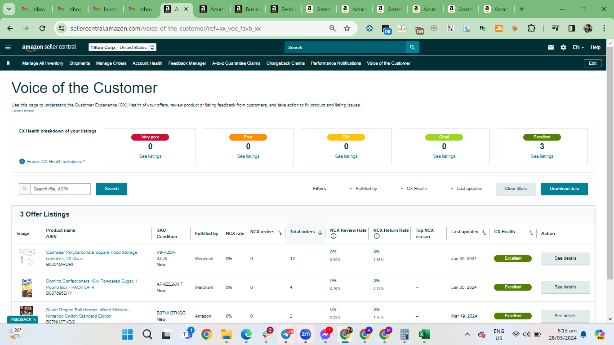Open the Calculator from the taskbar
This screenshot has height=345, width=614.
tap(404, 334)
